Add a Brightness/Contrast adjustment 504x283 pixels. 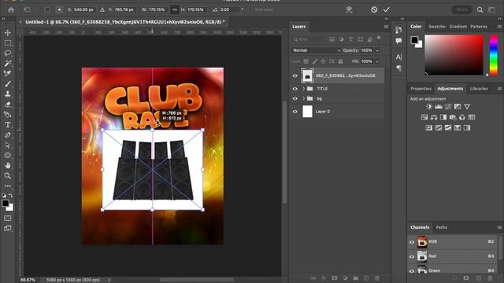(x=429, y=107)
